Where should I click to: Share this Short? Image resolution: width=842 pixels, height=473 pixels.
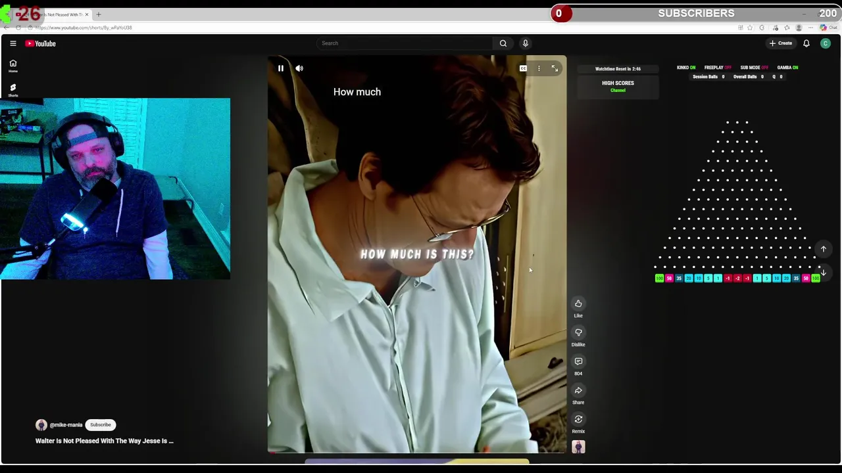[578, 390]
